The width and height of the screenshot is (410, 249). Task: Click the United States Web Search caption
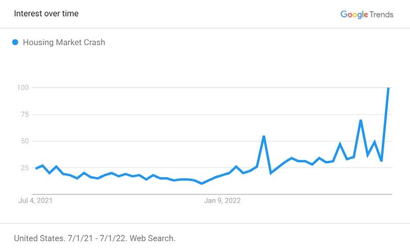[95, 238]
